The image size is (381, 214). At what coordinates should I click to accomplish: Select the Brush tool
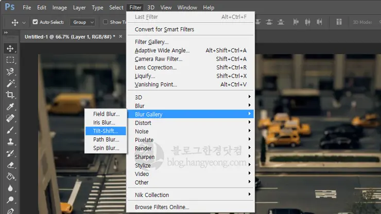[10, 130]
